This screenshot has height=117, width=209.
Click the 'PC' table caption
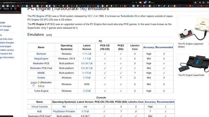coord(100,41)
